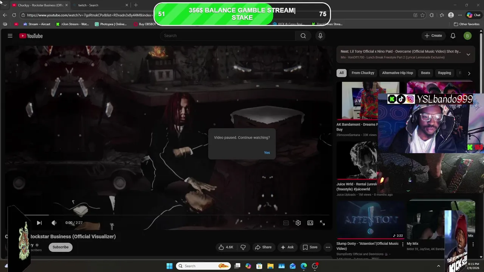This screenshot has width=484, height=272.
Task: Open the Windows Start menu
Action: coord(169,266)
